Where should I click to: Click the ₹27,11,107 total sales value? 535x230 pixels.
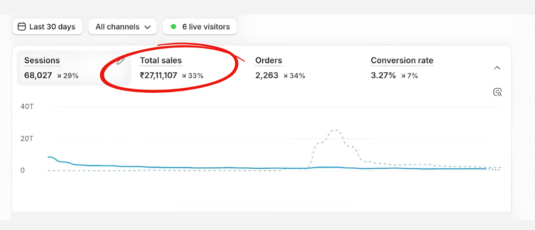tap(158, 75)
